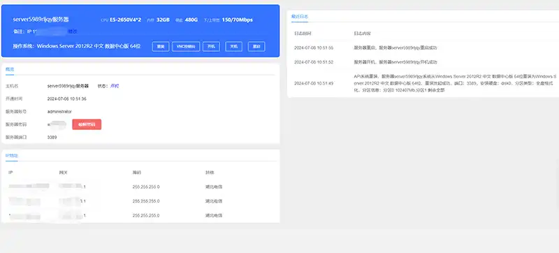Click the first 255.255.255.0 mask cell
The image size is (559, 253).
point(146,187)
